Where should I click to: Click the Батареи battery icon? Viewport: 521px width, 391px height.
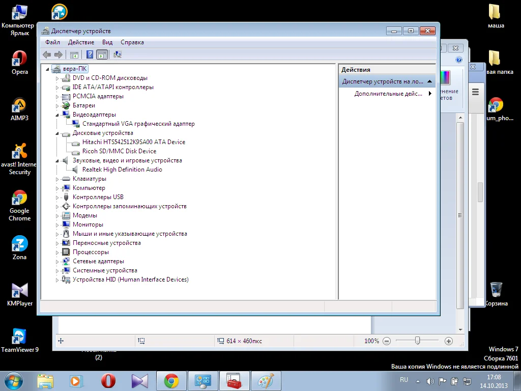tap(66, 105)
